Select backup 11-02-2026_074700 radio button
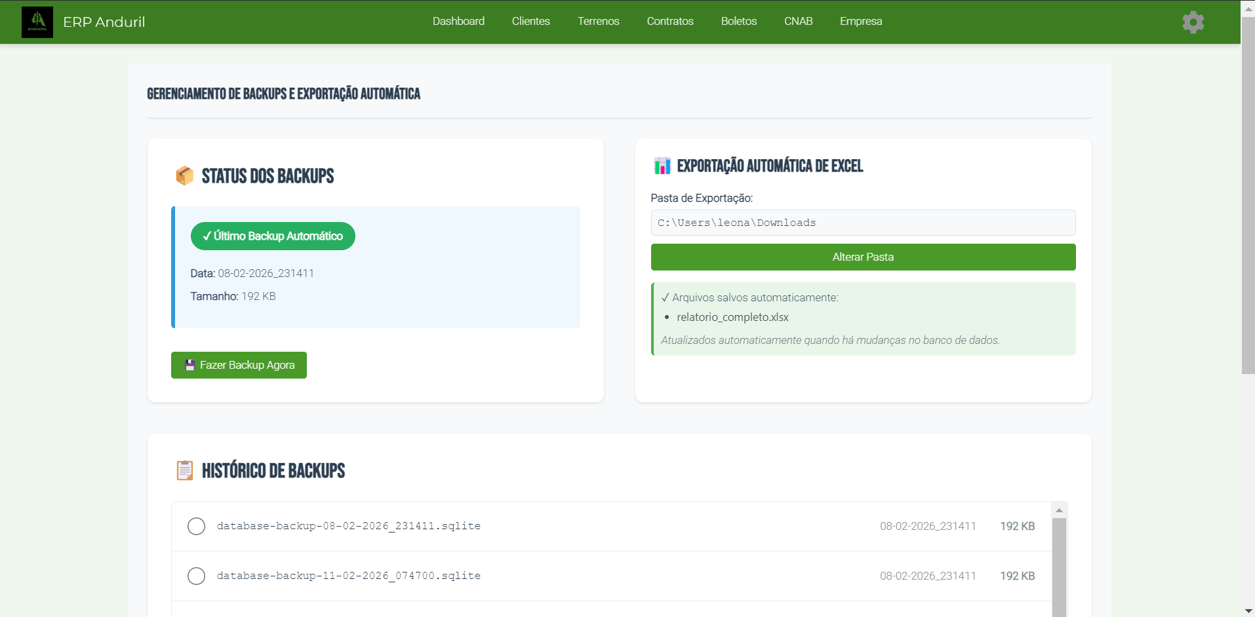 pos(196,576)
